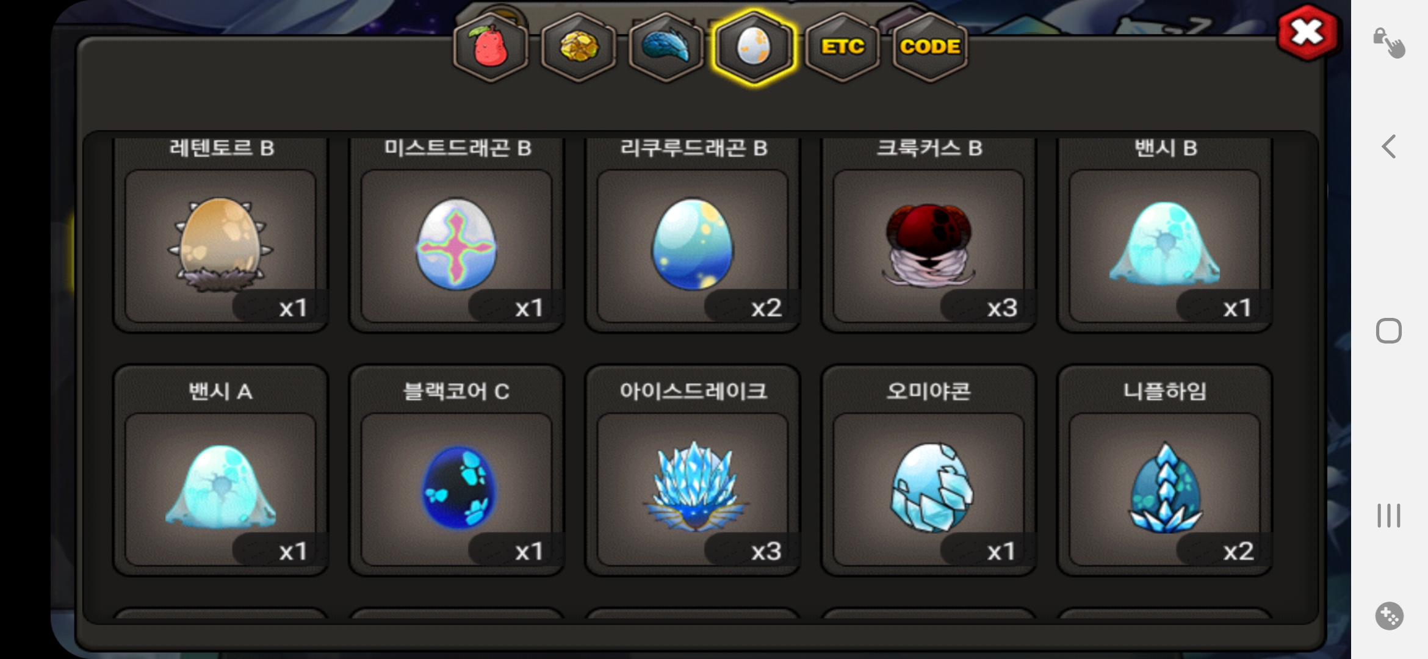Close the inventory with red X
The height and width of the screenshot is (659, 1428).
tap(1308, 33)
